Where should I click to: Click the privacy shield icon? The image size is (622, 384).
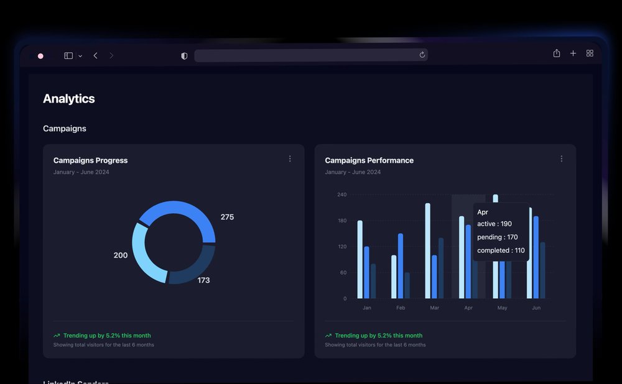(x=184, y=56)
